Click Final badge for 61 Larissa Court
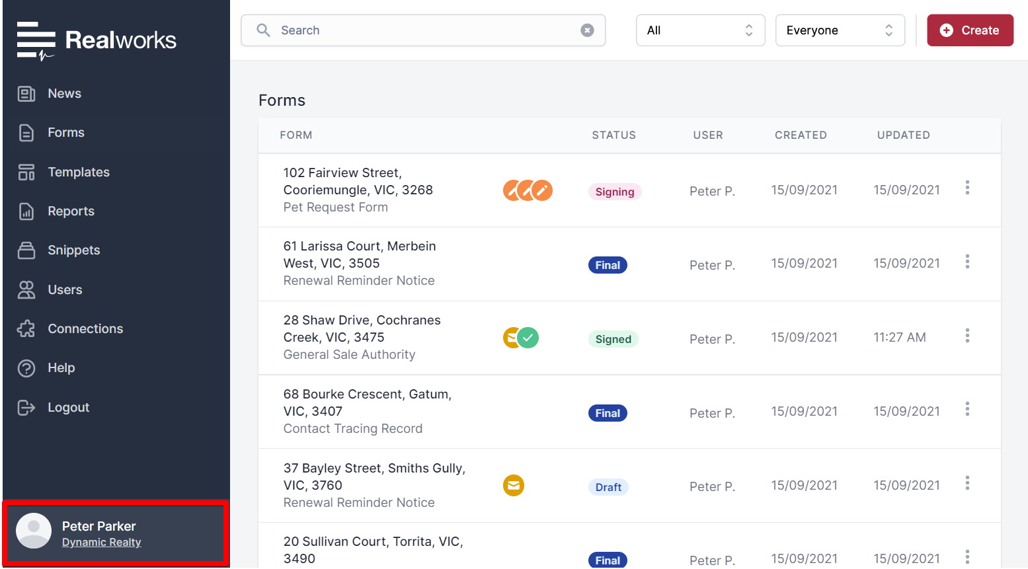This screenshot has width=1028, height=569. pyautogui.click(x=608, y=265)
